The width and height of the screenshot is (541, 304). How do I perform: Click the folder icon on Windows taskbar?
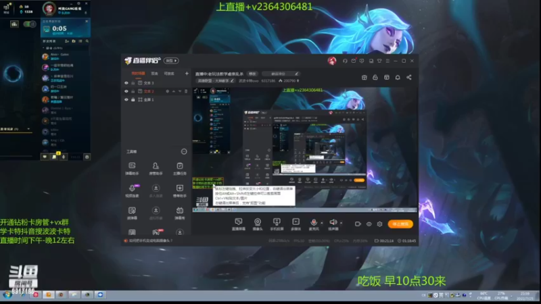(74, 295)
